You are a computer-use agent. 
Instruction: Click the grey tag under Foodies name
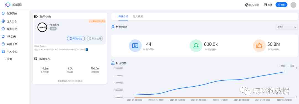(53, 29)
